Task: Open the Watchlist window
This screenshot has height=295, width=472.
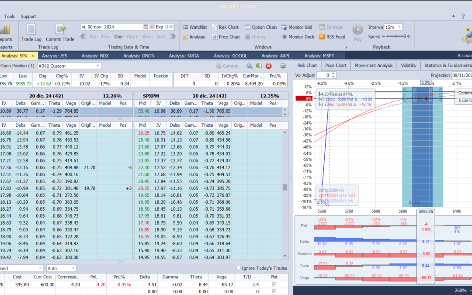Action: [194, 27]
